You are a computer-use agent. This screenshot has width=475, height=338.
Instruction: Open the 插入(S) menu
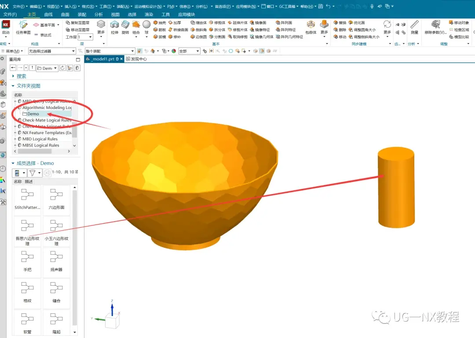pos(72,6)
